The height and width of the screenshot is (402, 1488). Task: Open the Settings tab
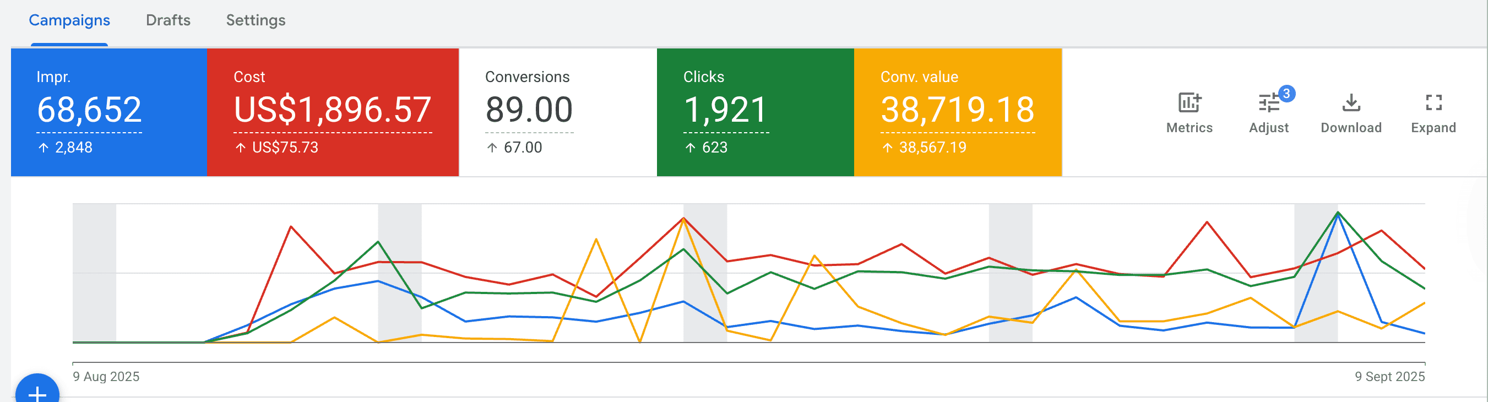click(256, 20)
